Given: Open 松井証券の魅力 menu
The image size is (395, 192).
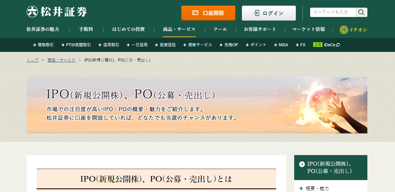Looking at the screenshot, I should tap(43, 29).
